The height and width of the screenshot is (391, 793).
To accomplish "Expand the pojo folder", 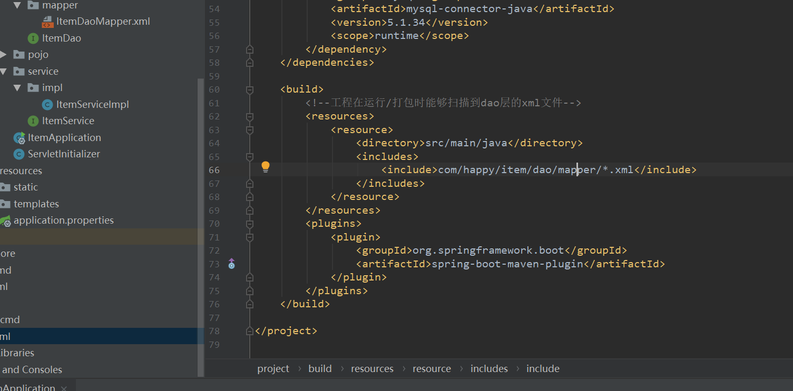I will pyautogui.click(x=4, y=55).
